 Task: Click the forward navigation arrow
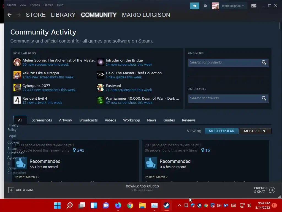(x=18, y=15)
